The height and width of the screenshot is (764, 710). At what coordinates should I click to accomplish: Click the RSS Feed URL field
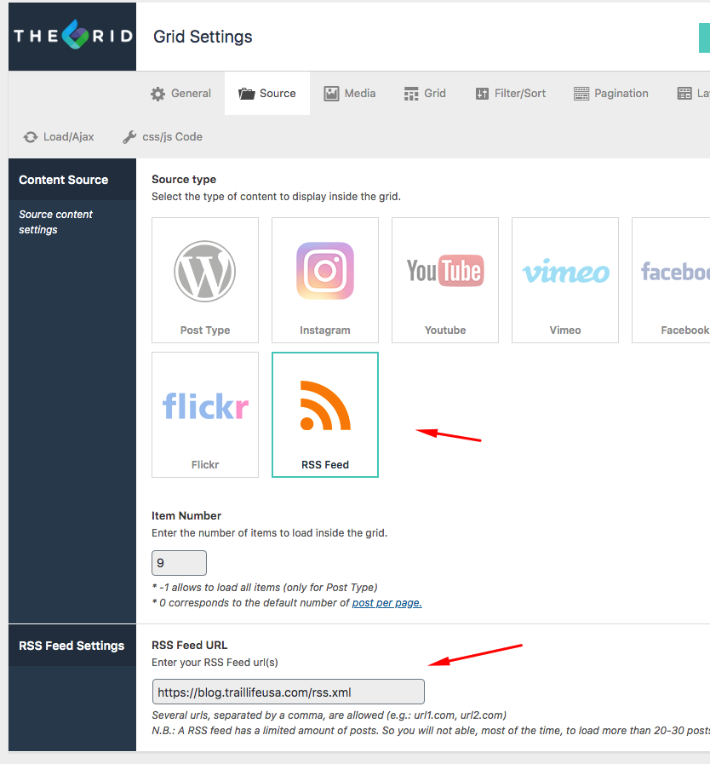[289, 692]
